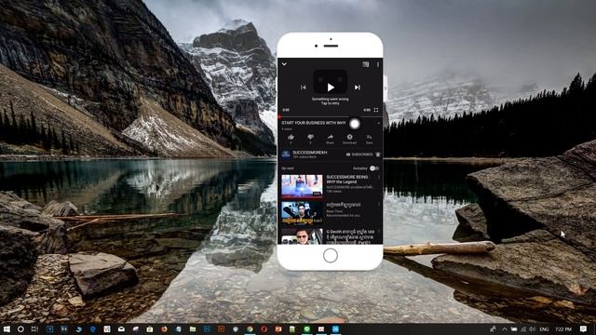
Task: Launch Firefox from the taskbar
Action: pos(164,328)
